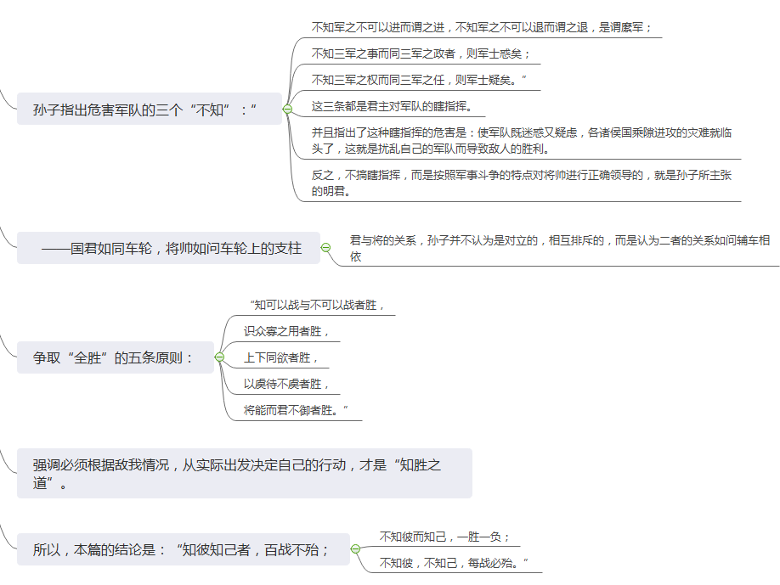The height and width of the screenshot is (585, 780).
Task: Click subtopic 不知三军之权而同三军之任
Action: coord(419,80)
